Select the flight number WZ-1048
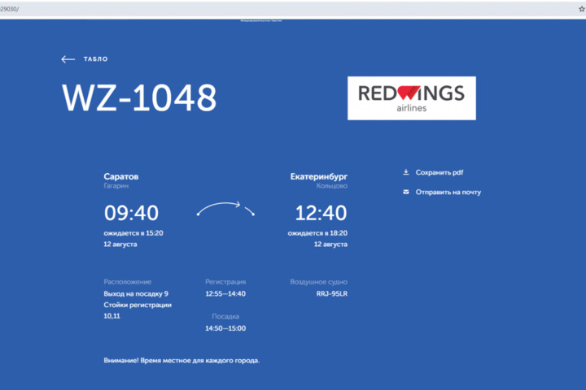This screenshot has height=390, width=586. point(139,97)
